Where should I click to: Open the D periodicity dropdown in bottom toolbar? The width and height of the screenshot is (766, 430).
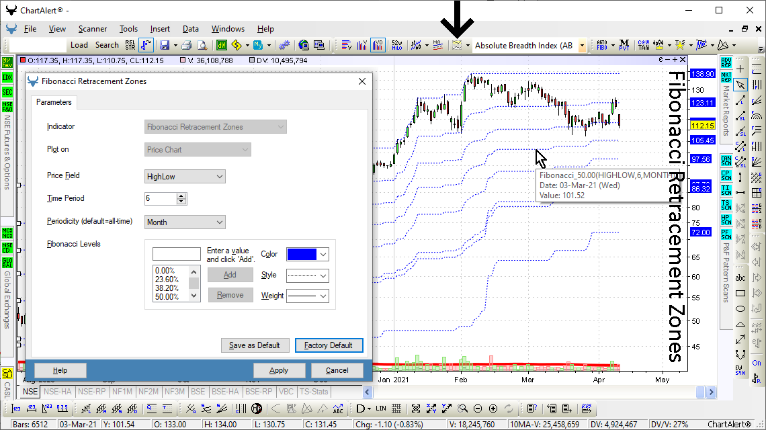click(x=369, y=408)
